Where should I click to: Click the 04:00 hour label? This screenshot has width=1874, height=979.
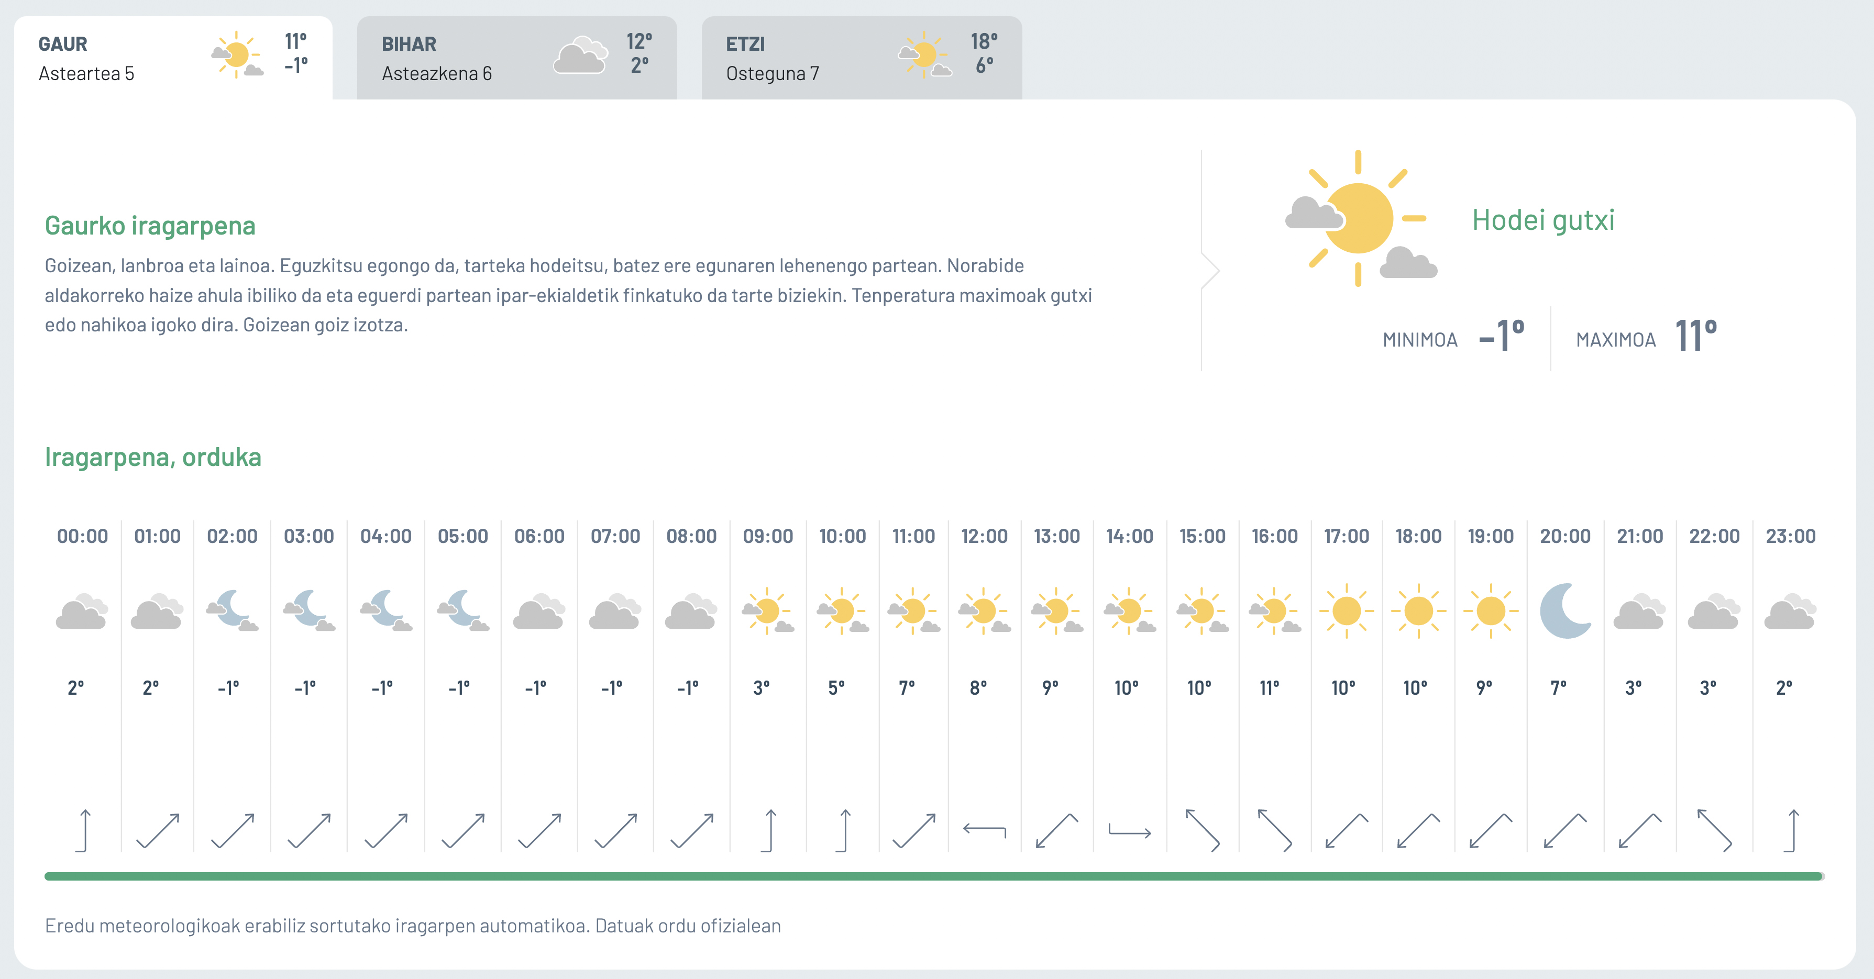tap(385, 536)
